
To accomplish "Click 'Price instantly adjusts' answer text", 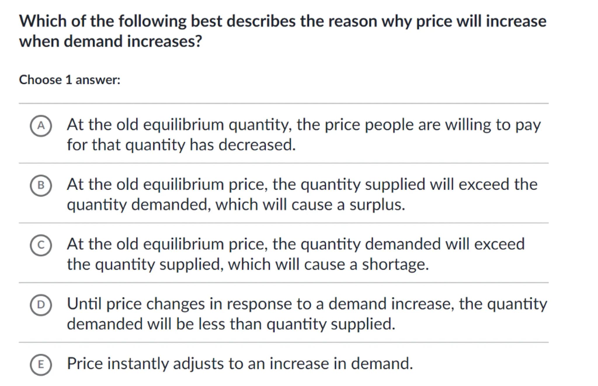I will 240,364.
